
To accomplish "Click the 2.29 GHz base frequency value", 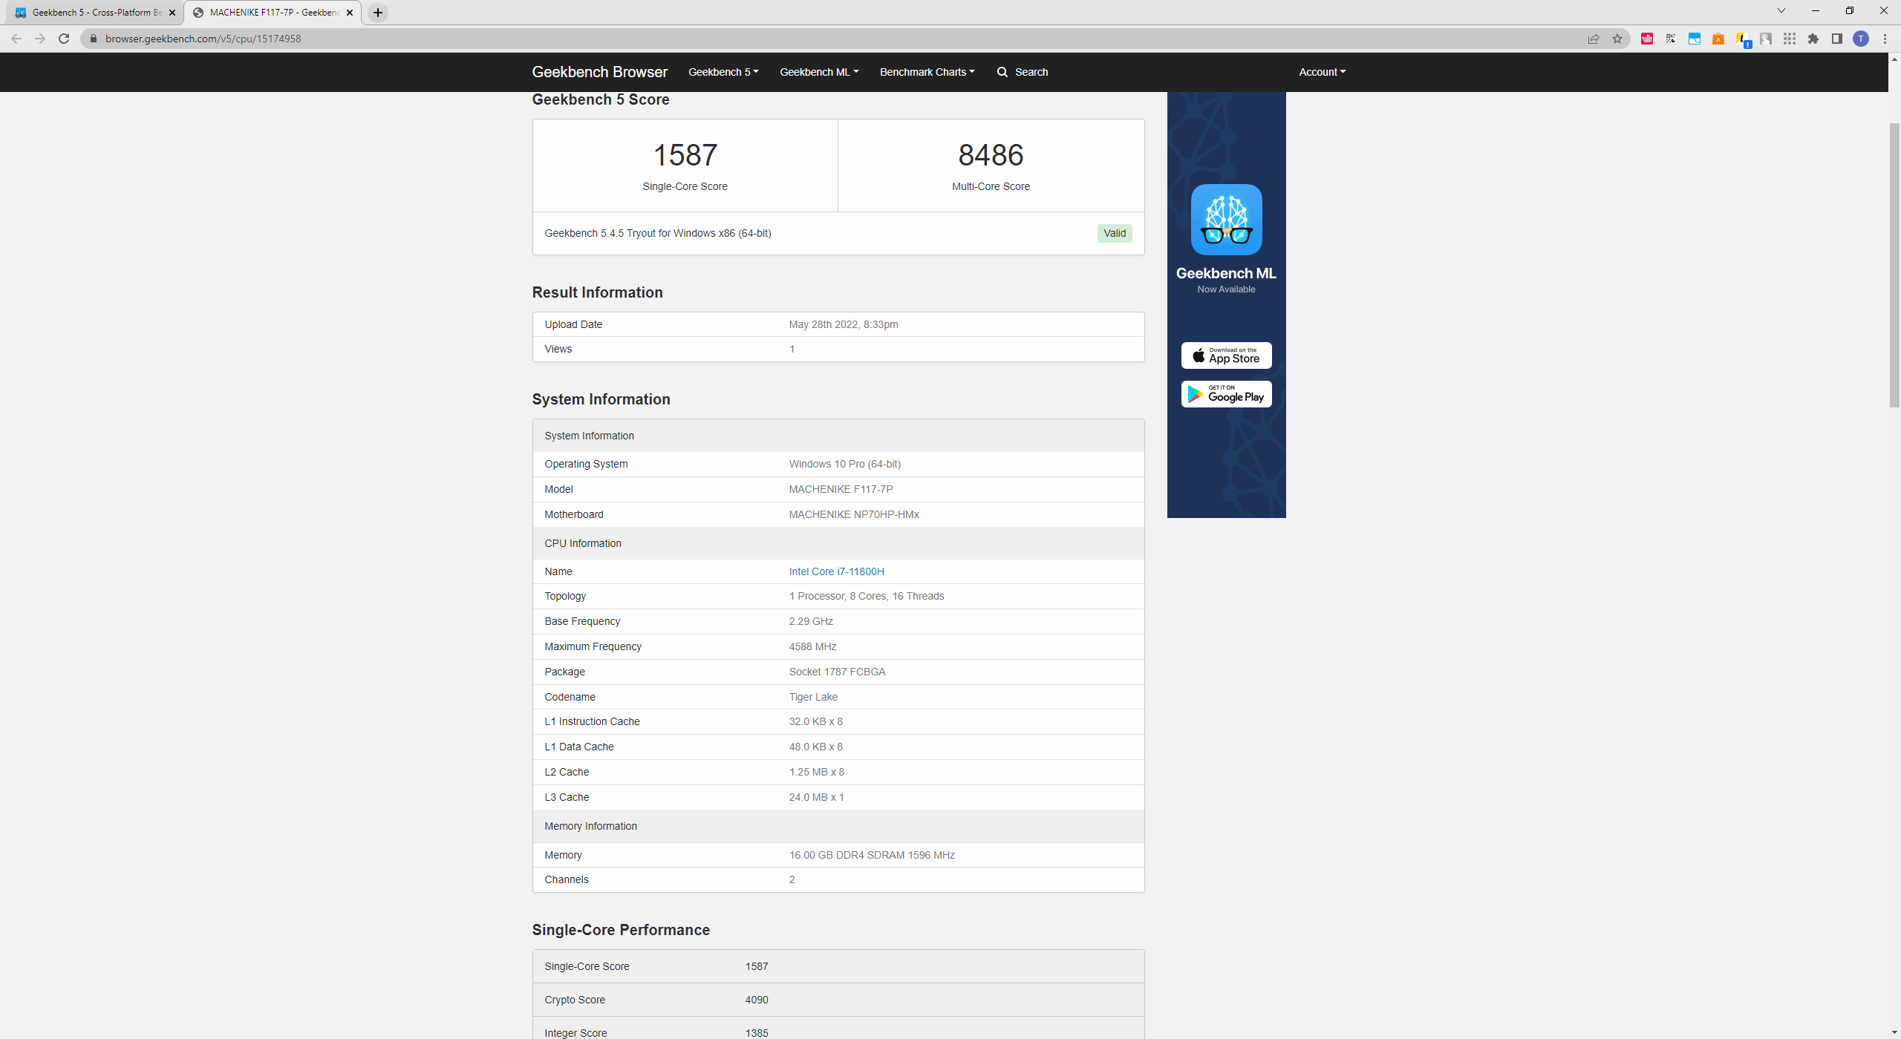I will click(810, 621).
